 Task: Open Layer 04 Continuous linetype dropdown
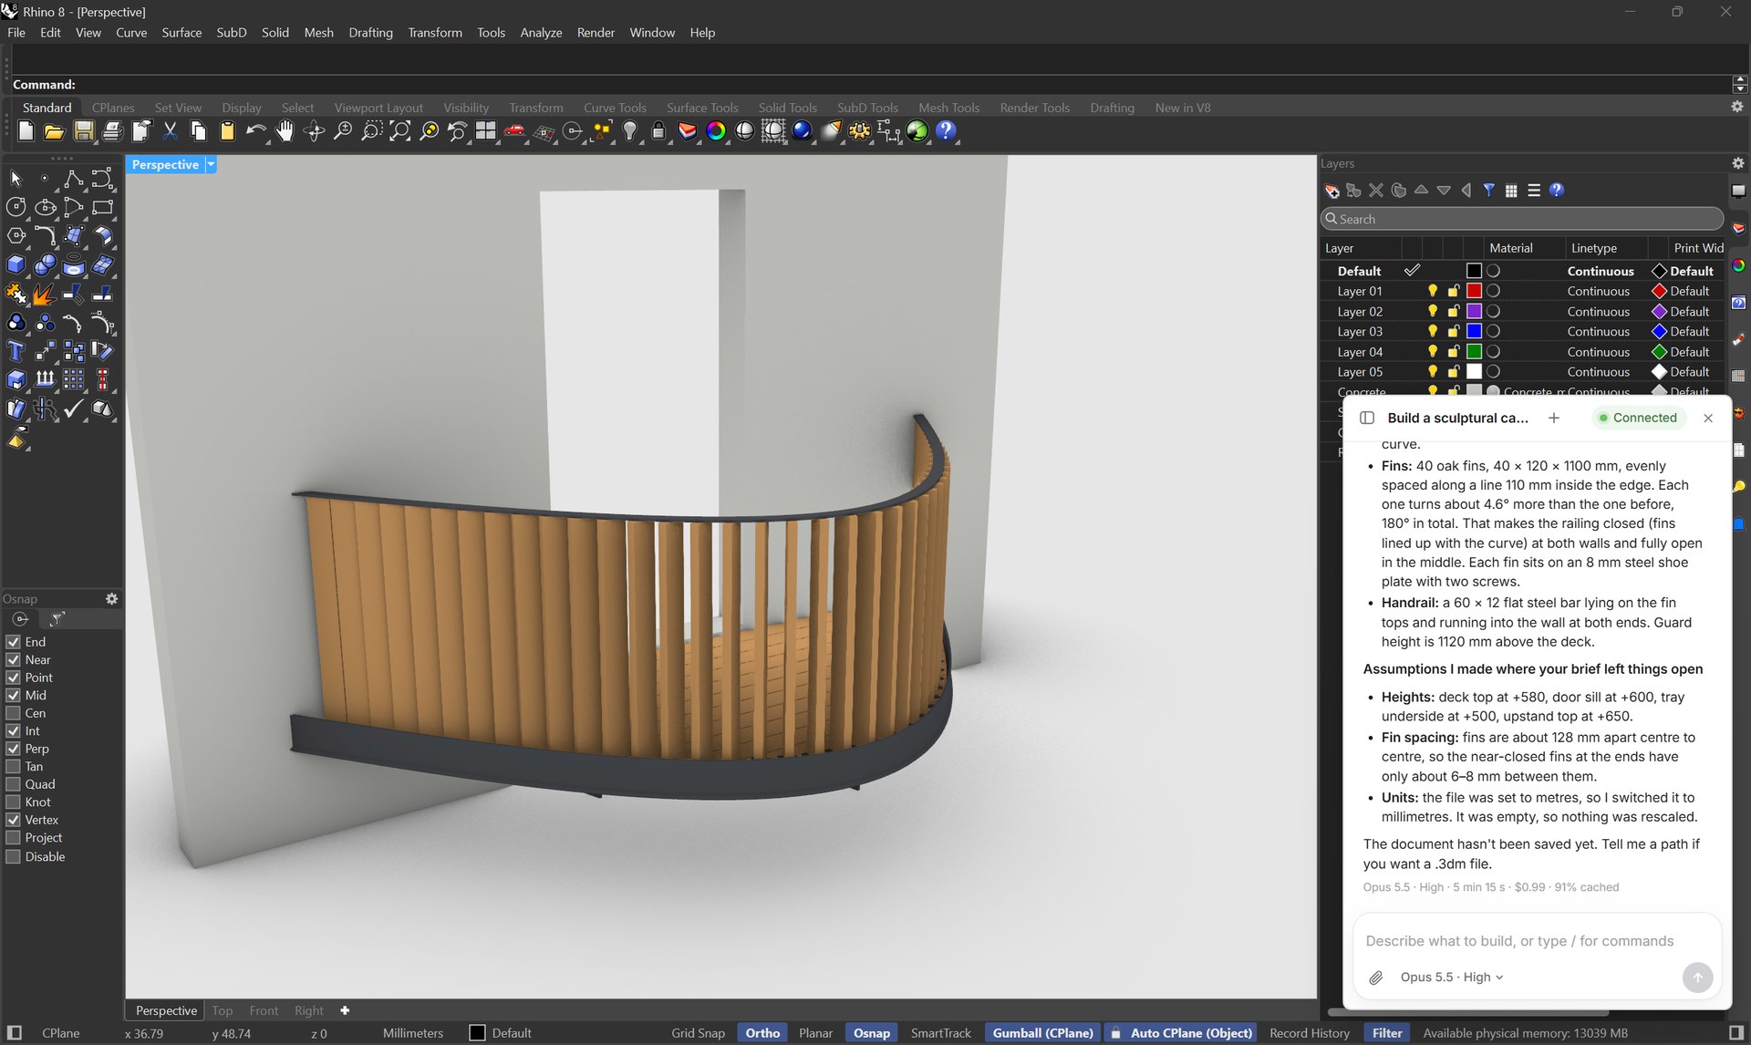tap(1598, 352)
